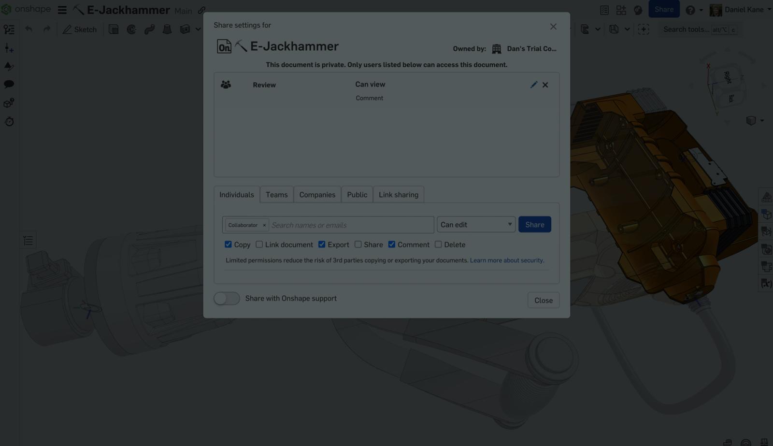This screenshot has width=773, height=446.
Task: Select the Sketch tool
Action: pyautogui.click(x=80, y=29)
